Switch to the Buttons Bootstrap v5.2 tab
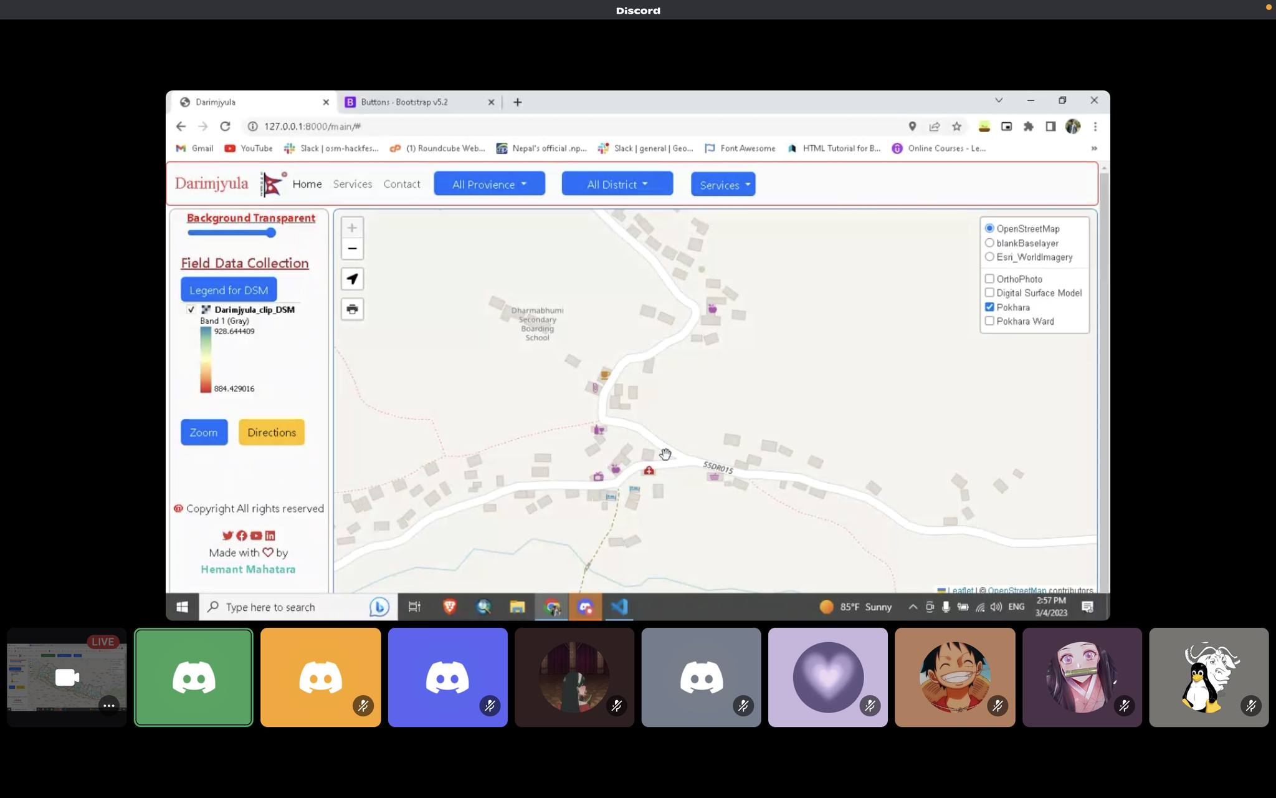1276x798 pixels. point(404,102)
